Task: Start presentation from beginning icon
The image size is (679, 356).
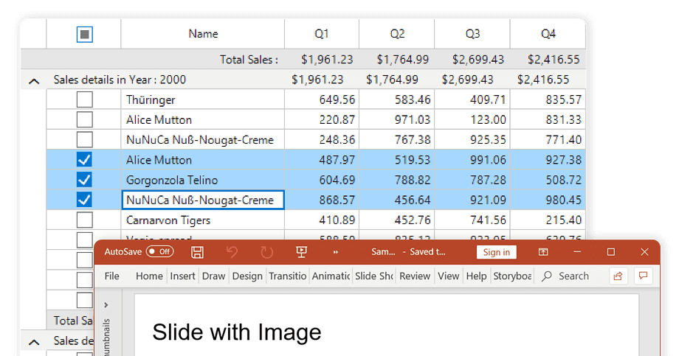Action: click(301, 252)
